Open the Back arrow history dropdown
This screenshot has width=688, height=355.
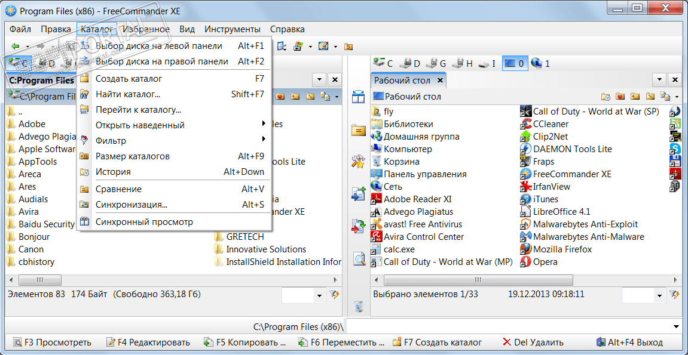coord(27,47)
